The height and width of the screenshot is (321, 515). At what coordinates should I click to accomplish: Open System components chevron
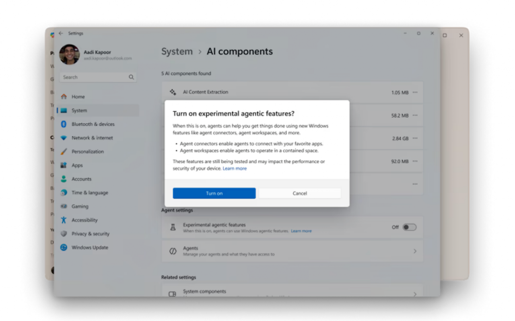(x=415, y=294)
